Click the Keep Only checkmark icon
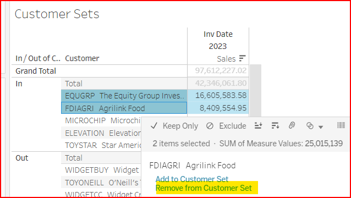 [154, 126]
